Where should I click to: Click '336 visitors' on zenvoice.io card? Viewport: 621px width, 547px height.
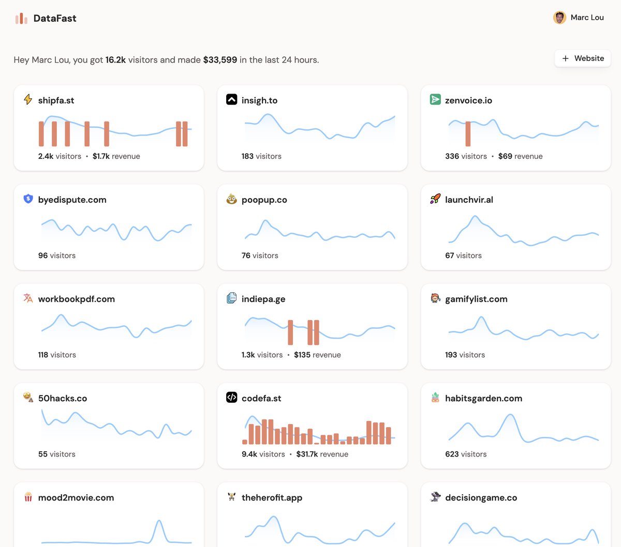tap(466, 156)
